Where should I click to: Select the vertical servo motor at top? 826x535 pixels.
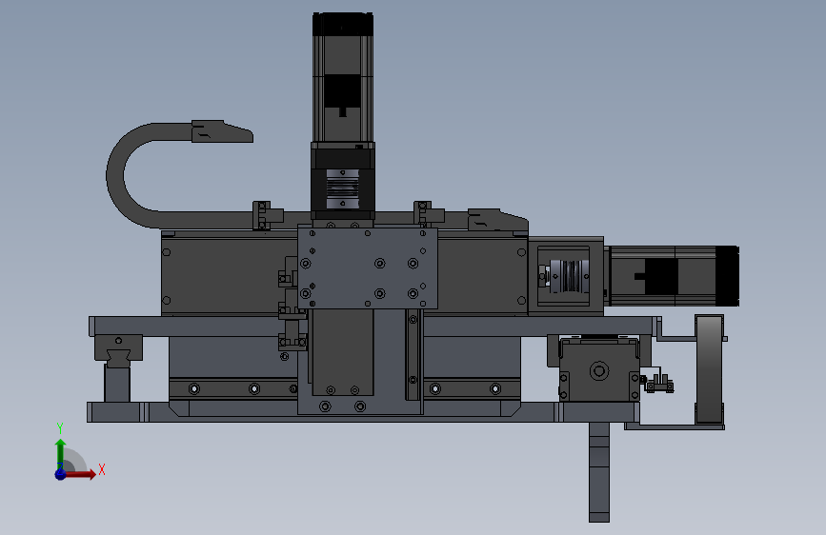click(343, 77)
